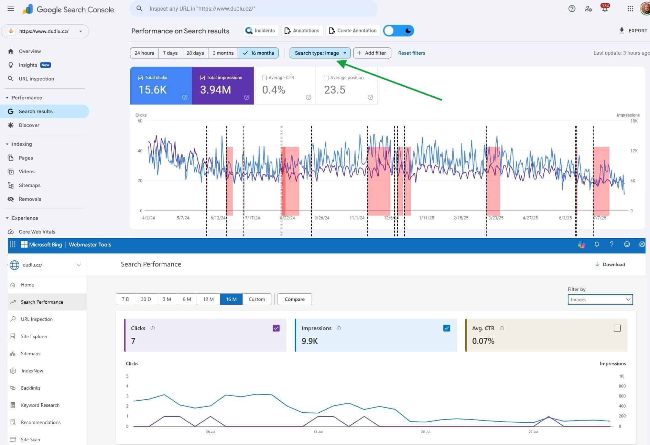Screen dimensions: 650x445
Task: Click the URL inspection search field
Action: coord(254,9)
